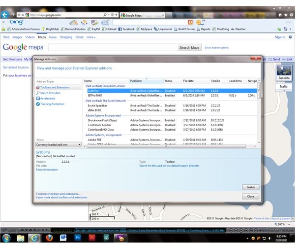Switch to Google Videos tab

(x=30, y=37)
